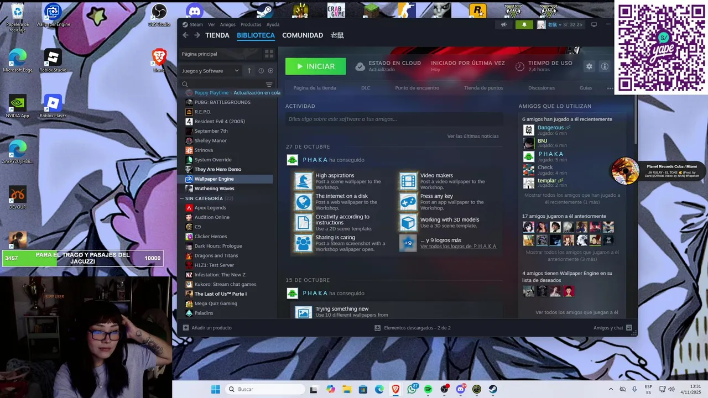The image size is (708, 398).
Task: Show all friends who played recently
Action: point(572,198)
